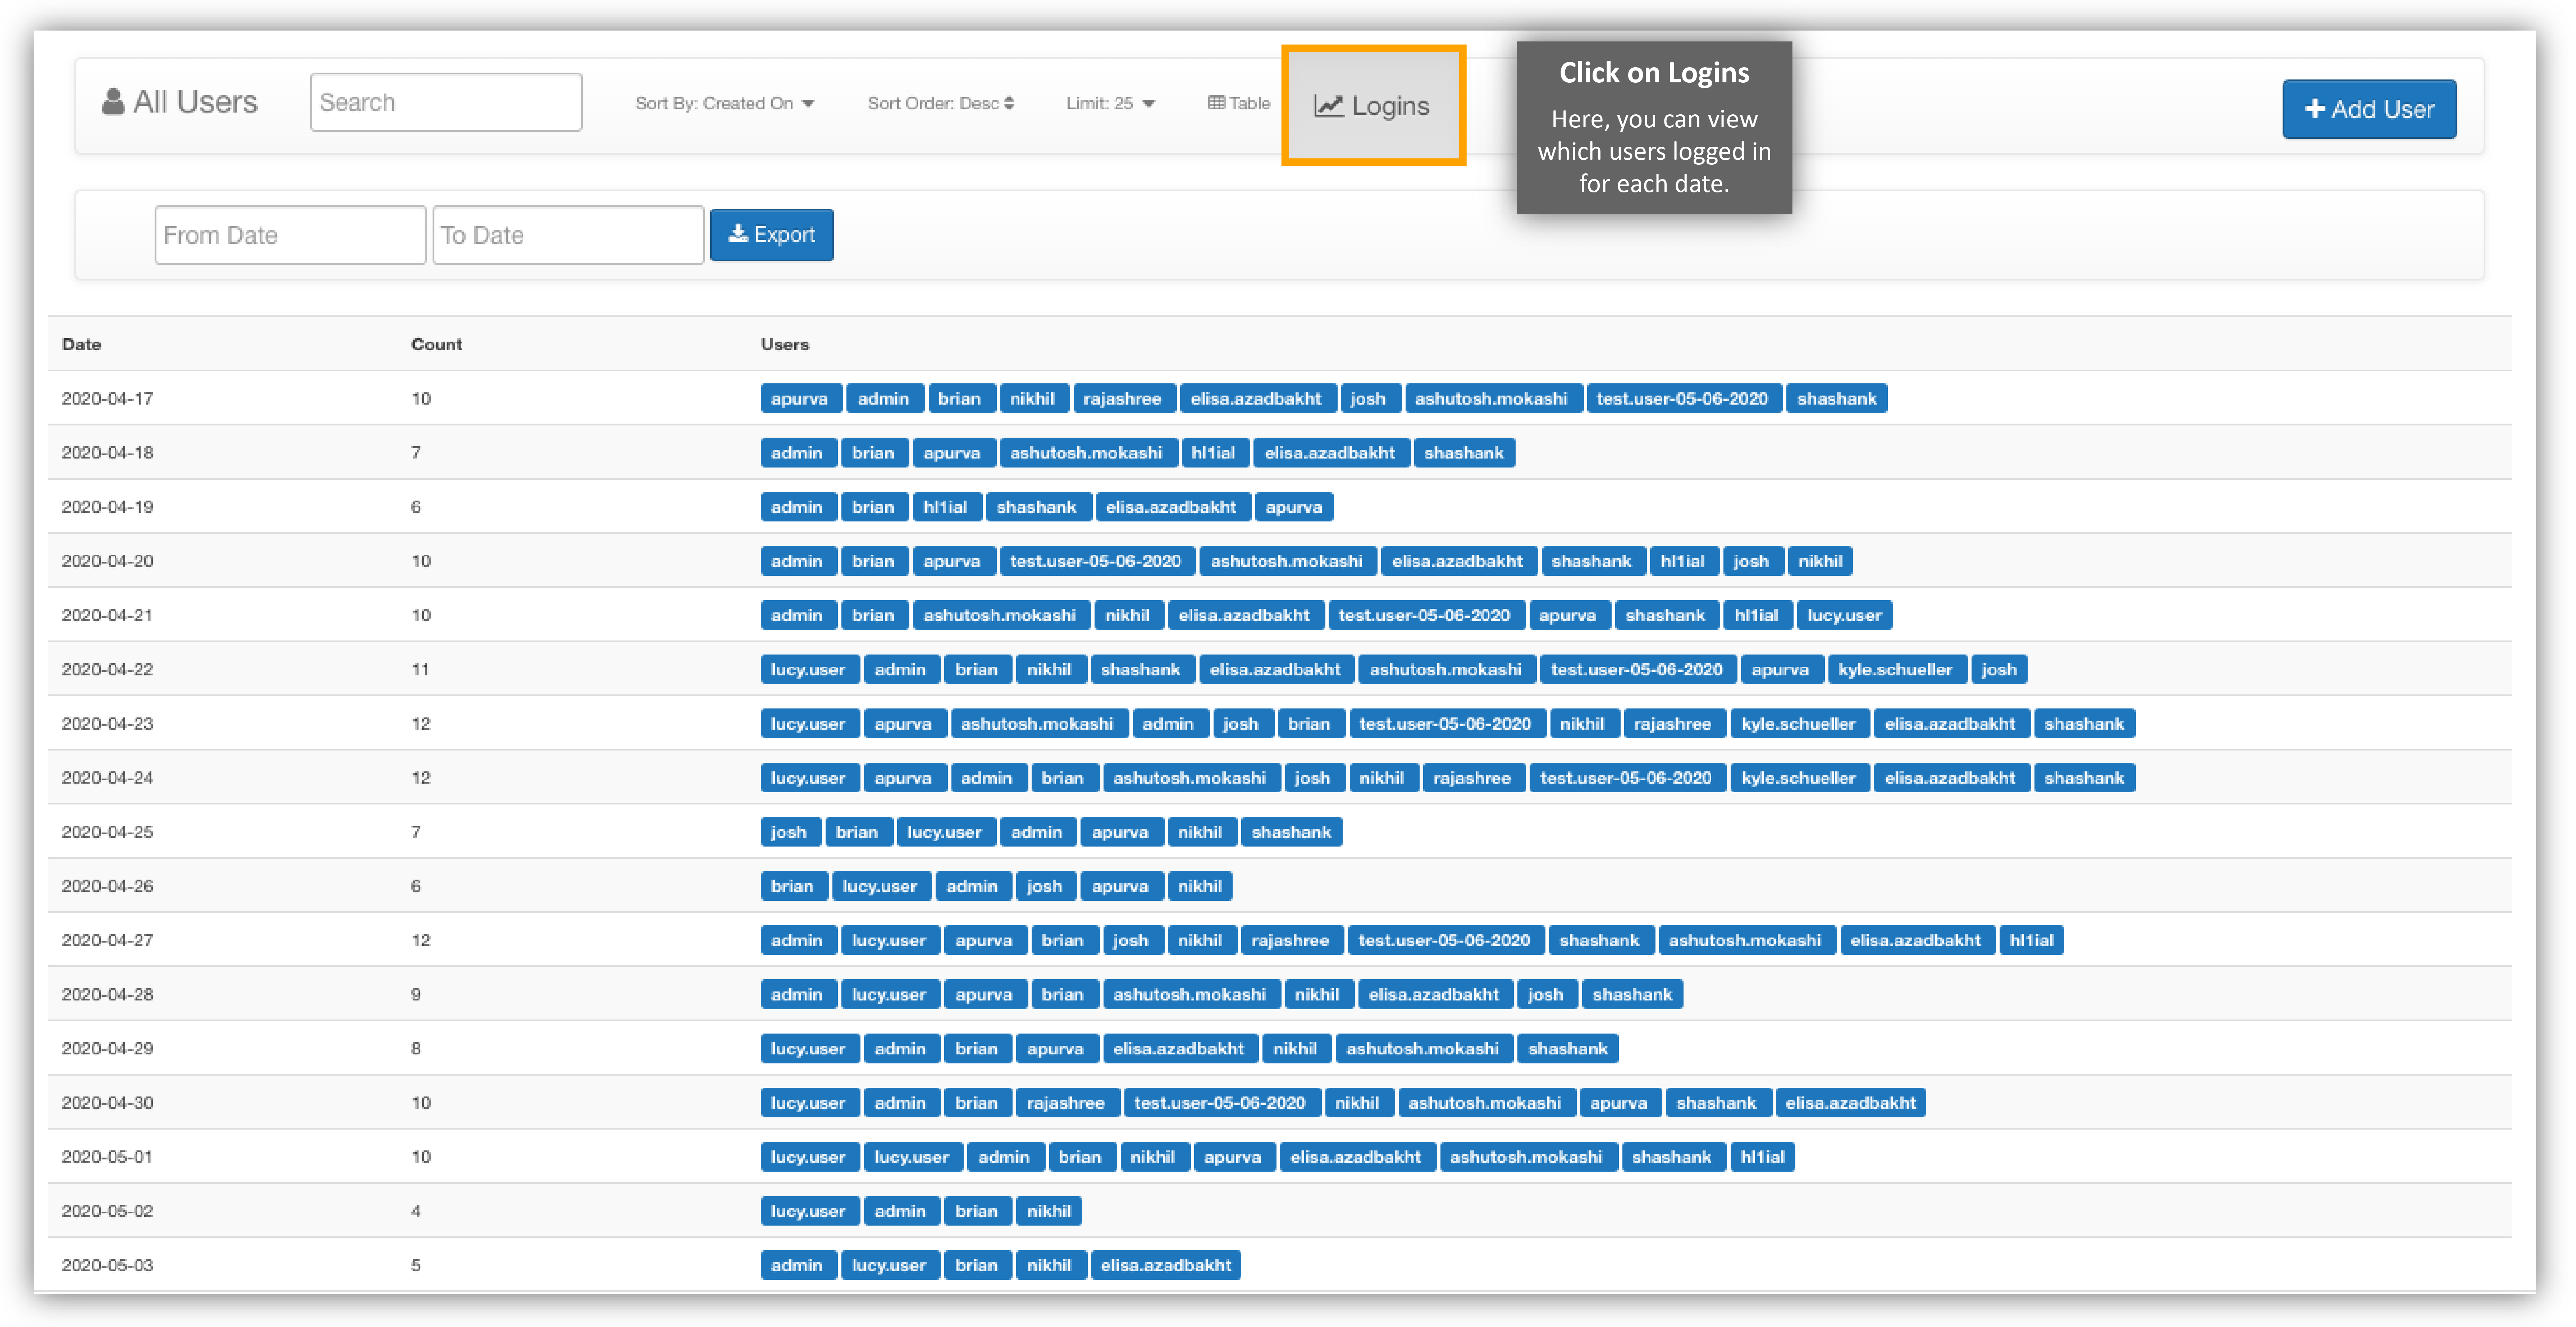Click the Count column header
Screen dimensions: 2576x1327
tap(436, 344)
